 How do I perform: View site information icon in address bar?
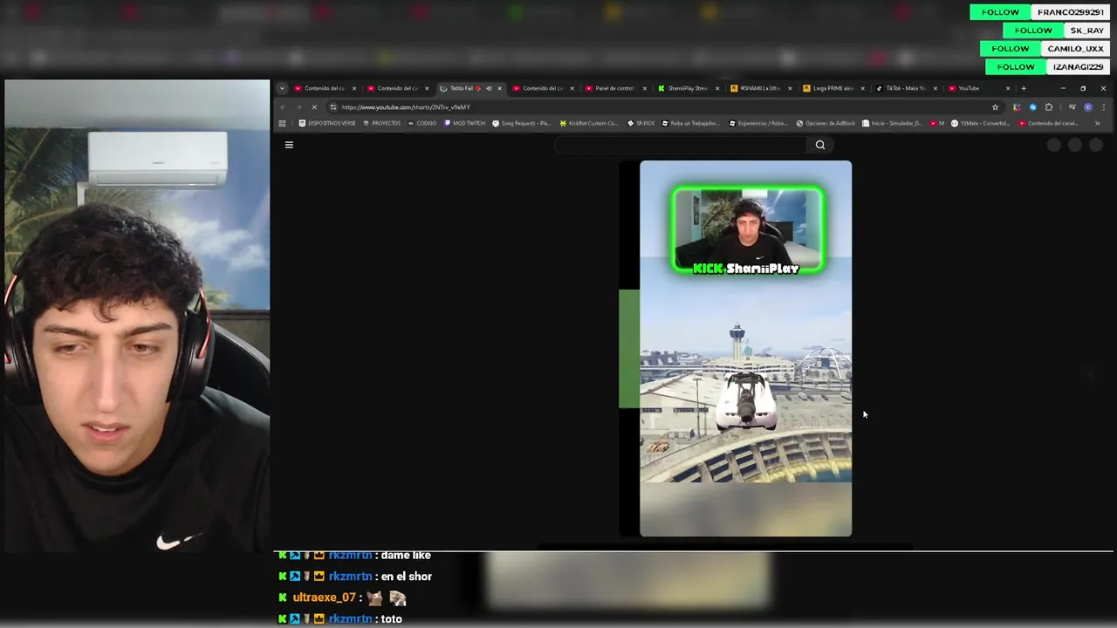pos(333,107)
